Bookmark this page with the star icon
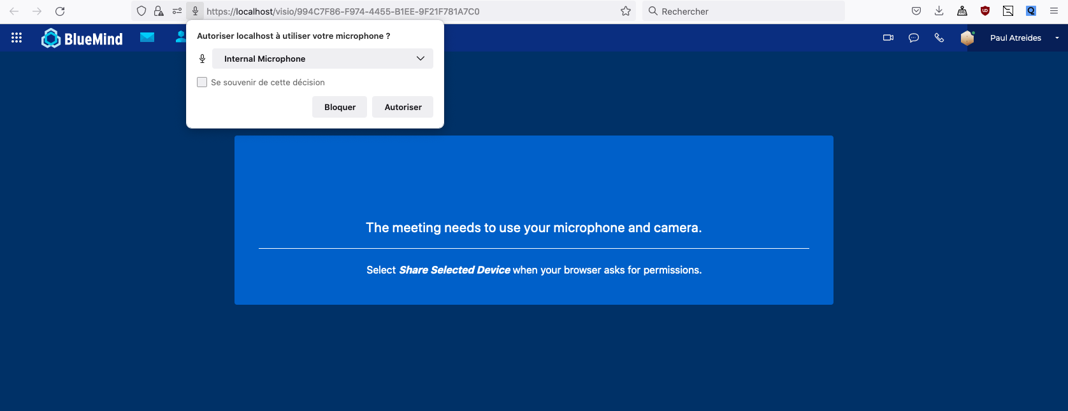The width and height of the screenshot is (1068, 411). pyautogui.click(x=625, y=11)
